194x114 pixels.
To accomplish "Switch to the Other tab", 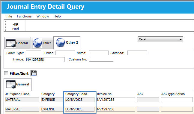I will [x=42, y=43].
